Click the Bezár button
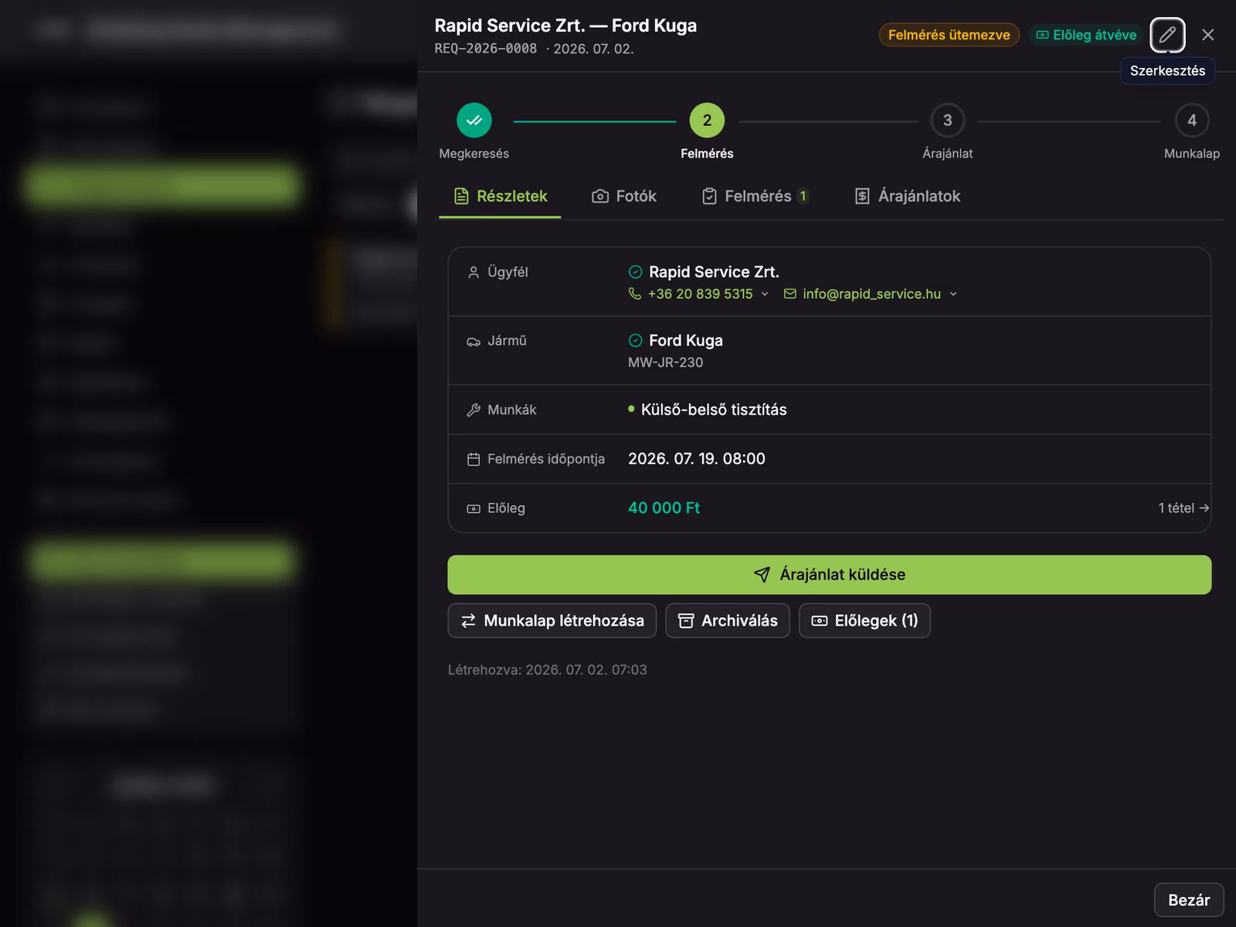 point(1189,900)
